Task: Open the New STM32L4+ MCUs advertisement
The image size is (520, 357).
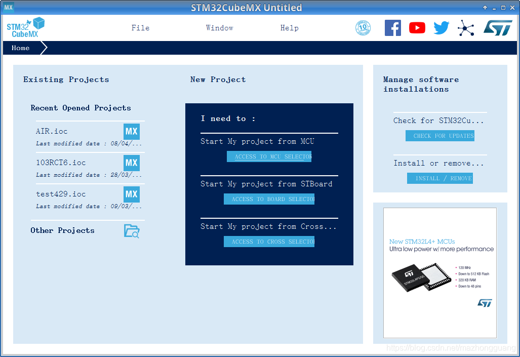Action: click(x=439, y=273)
